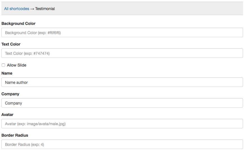This screenshot has height=154, width=245.
Task: Focus the Border Radius input field
Action: pyautogui.click(x=122, y=144)
